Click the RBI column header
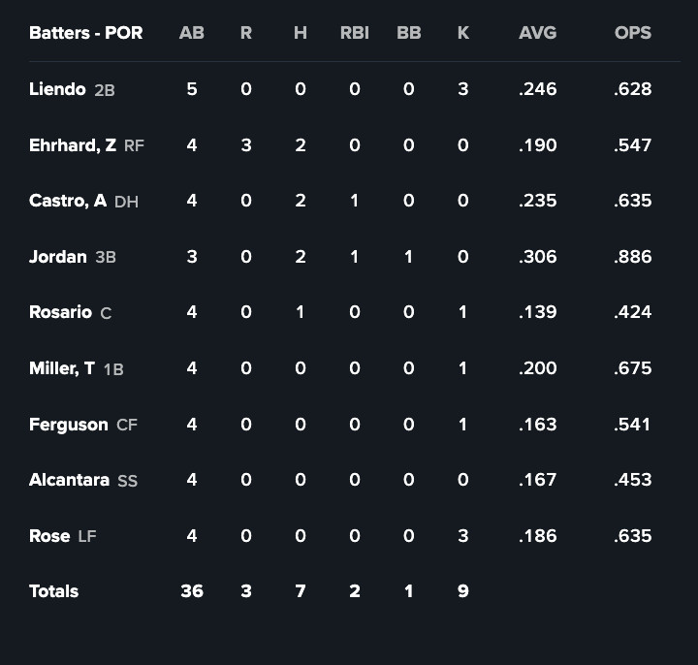The height and width of the screenshot is (665, 698). (354, 33)
